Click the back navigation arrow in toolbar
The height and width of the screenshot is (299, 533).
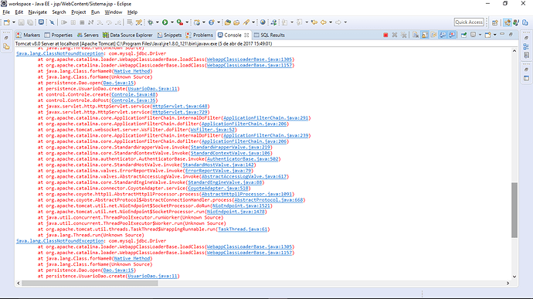click(x=323, y=22)
